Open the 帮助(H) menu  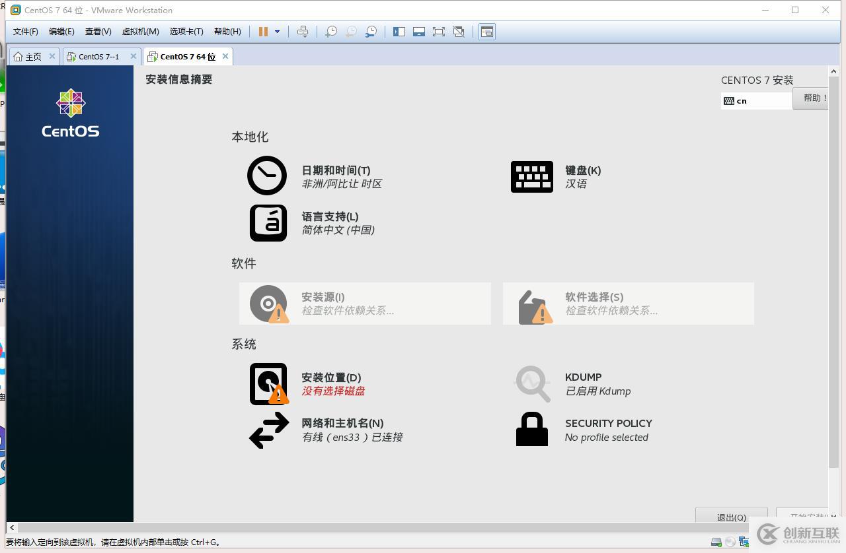pos(227,32)
